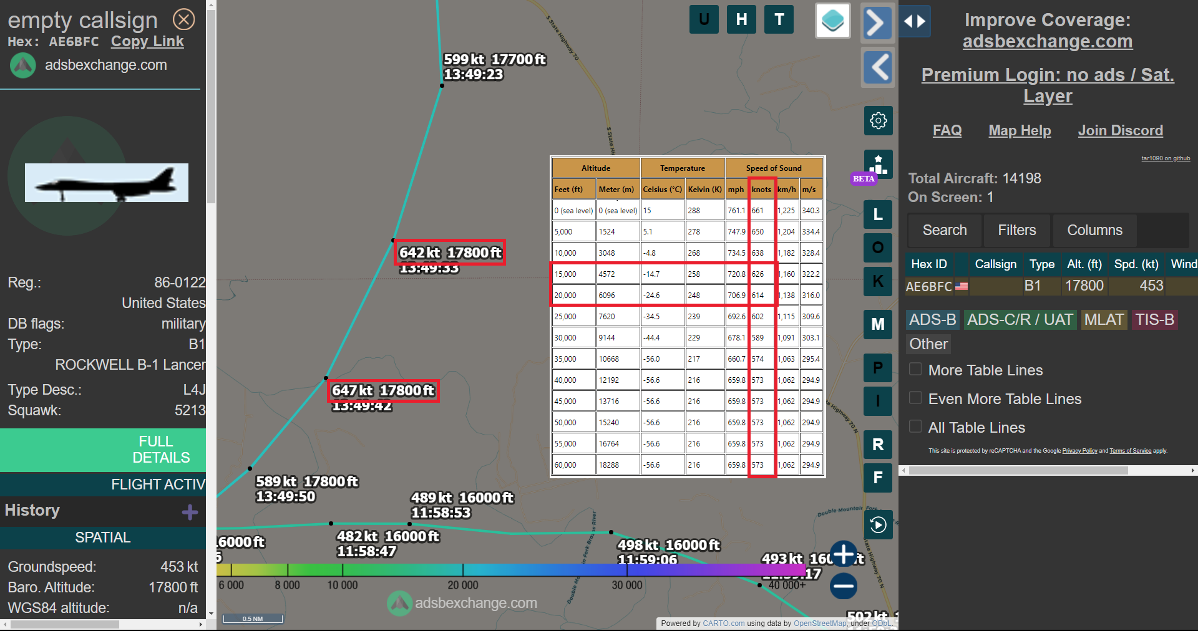Screen dimensions: 1198x631
Task: Enable the Even More Table Lines checkbox
Action: pos(915,398)
